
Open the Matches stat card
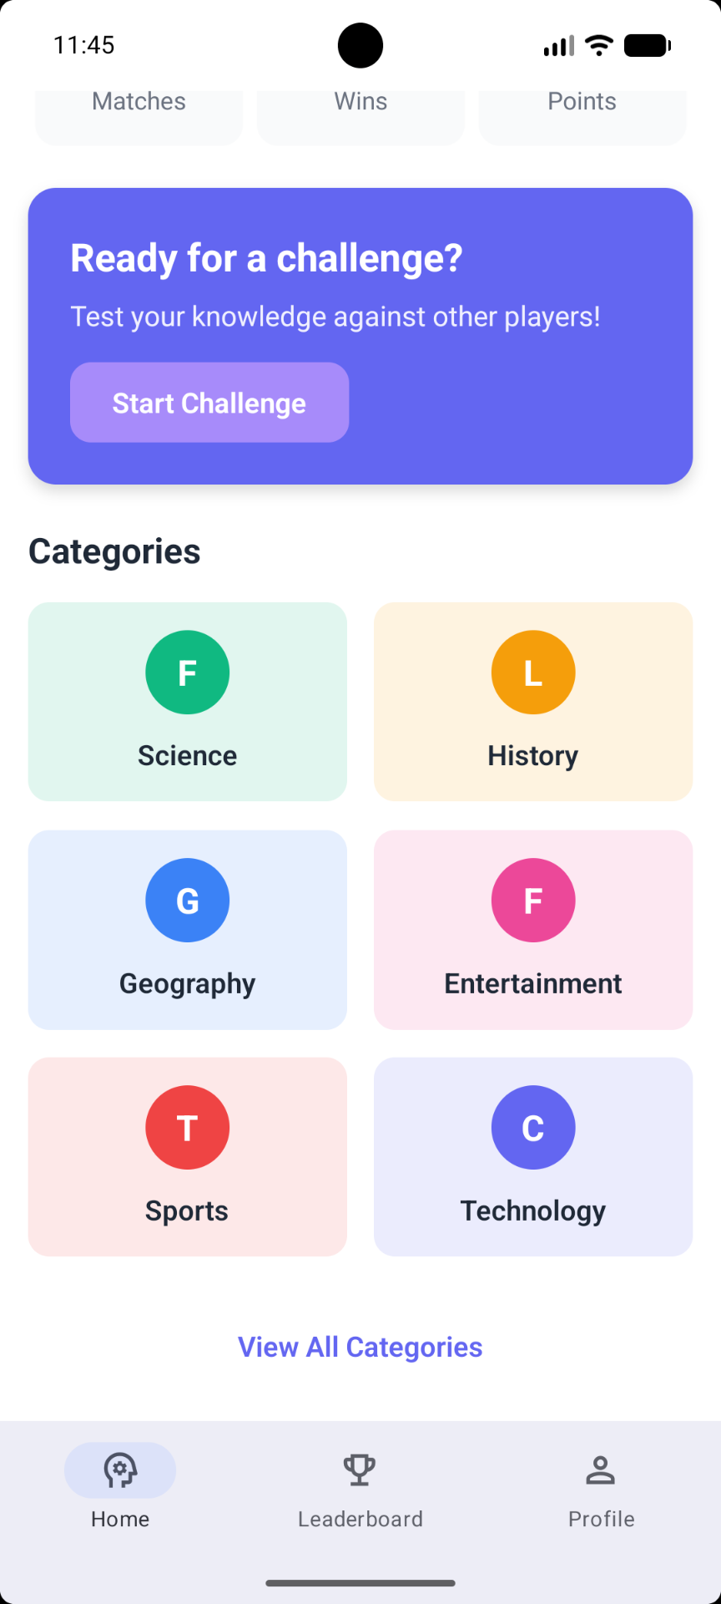[139, 113]
